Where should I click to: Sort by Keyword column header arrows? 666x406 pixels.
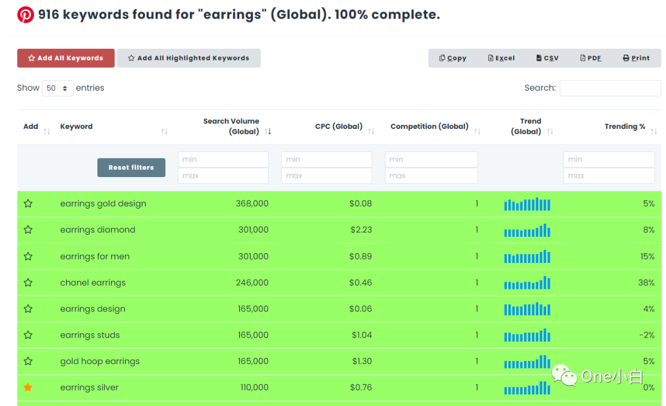coord(164,131)
